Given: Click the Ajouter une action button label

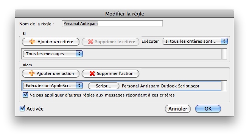Looking at the screenshot, I should pos(55,73).
